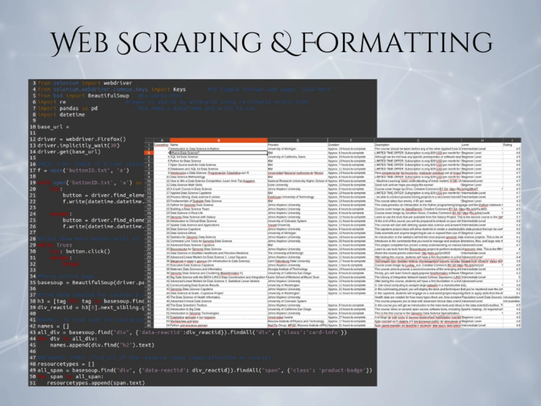Screen dimensions: 541x406
Task: Select the 4.5 rating value in row 2
Action: tap(518, 149)
